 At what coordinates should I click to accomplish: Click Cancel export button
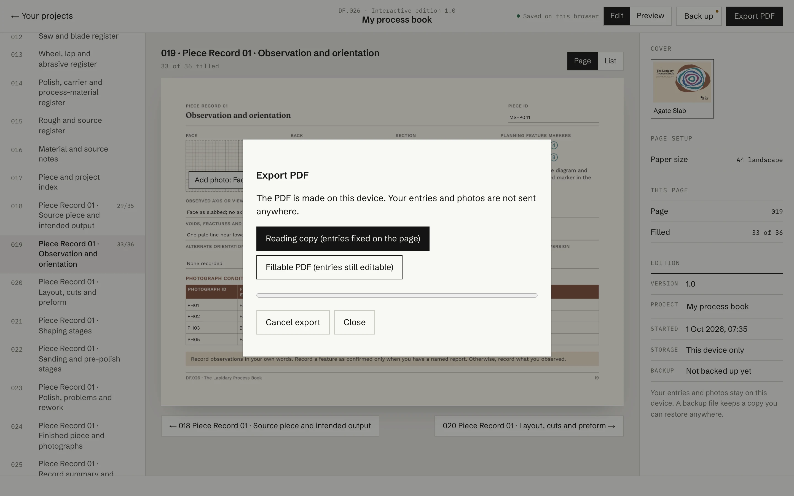pyautogui.click(x=293, y=322)
